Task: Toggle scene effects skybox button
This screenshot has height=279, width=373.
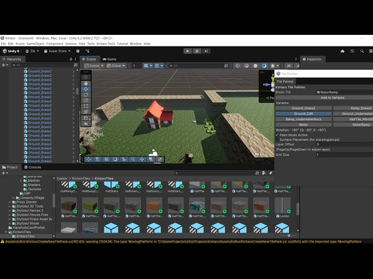Action: (x=264, y=66)
